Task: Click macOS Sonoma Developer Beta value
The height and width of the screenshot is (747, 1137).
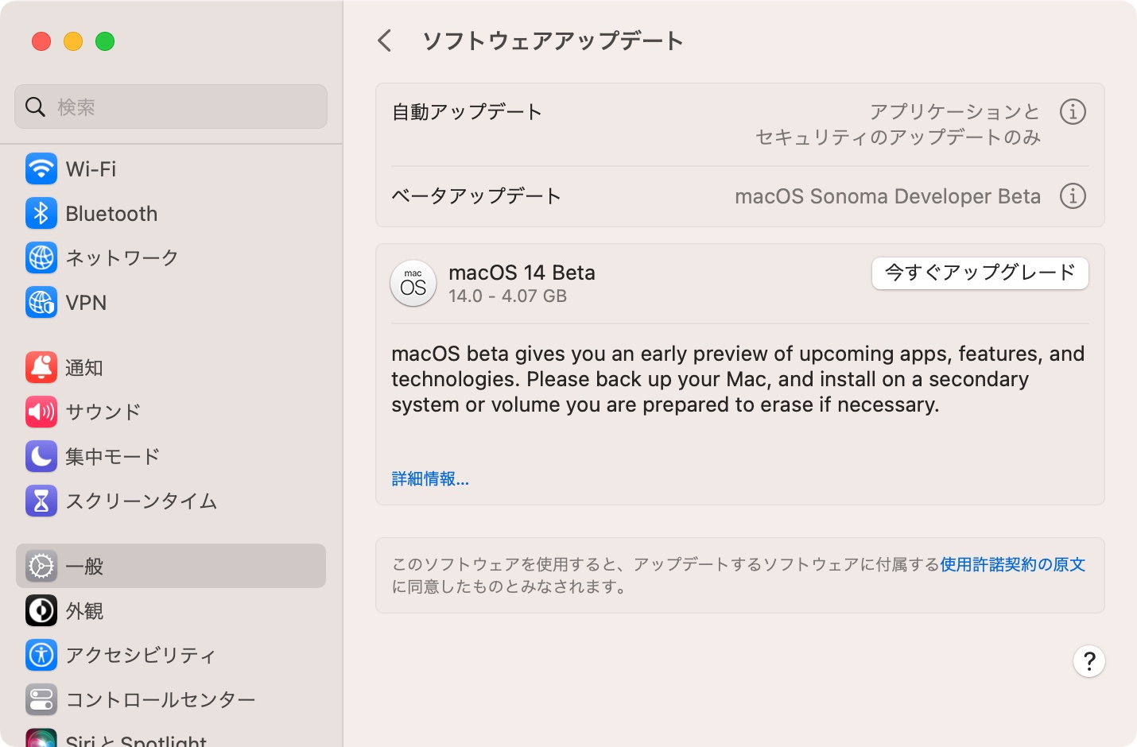Action: point(887,195)
